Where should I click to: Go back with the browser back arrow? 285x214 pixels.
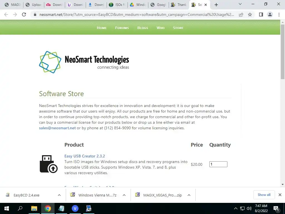[x=6, y=14]
